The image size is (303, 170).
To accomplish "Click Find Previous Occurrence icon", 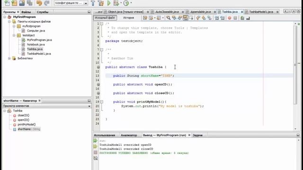I will coord(174,18).
